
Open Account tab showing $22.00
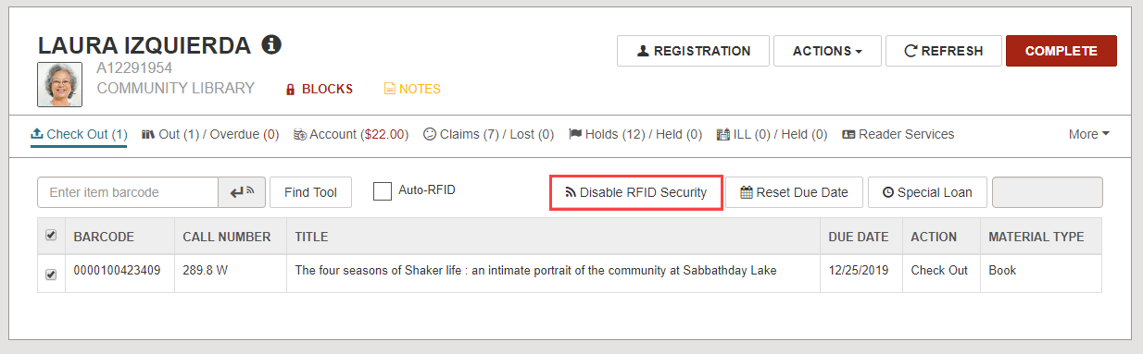coord(351,135)
